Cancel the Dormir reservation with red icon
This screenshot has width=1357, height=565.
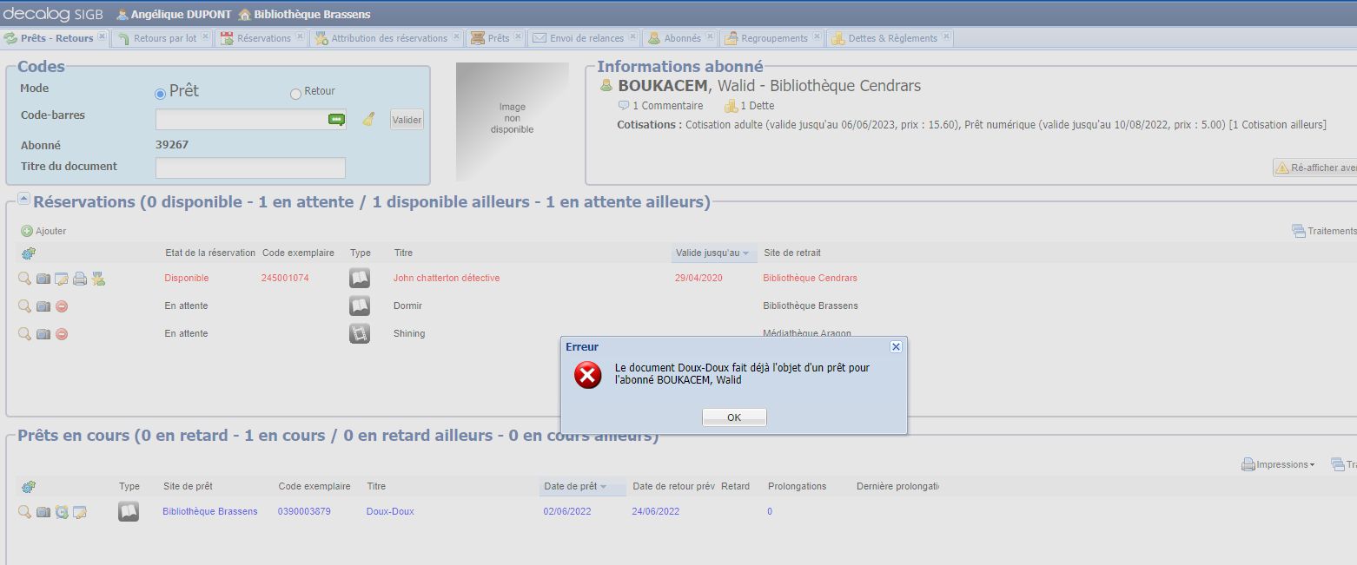click(x=62, y=306)
